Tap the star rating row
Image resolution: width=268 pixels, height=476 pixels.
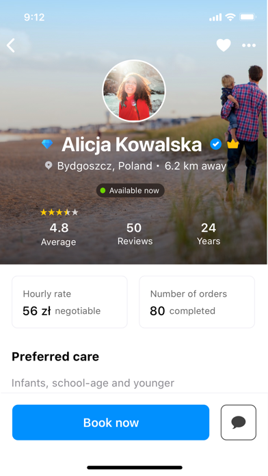point(59,212)
